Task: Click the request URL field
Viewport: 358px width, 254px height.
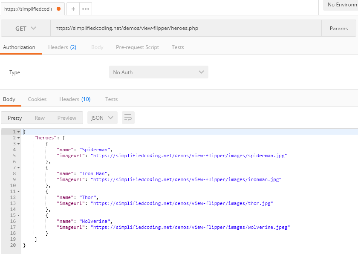Action: (186, 28)
